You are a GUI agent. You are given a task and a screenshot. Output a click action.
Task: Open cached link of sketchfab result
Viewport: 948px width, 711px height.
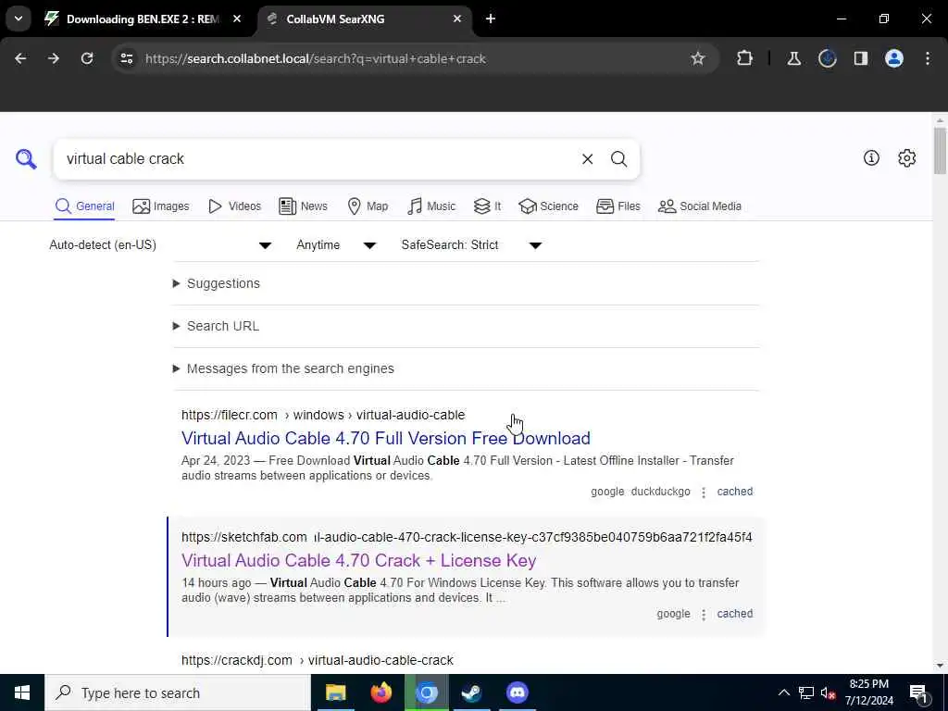734,614
